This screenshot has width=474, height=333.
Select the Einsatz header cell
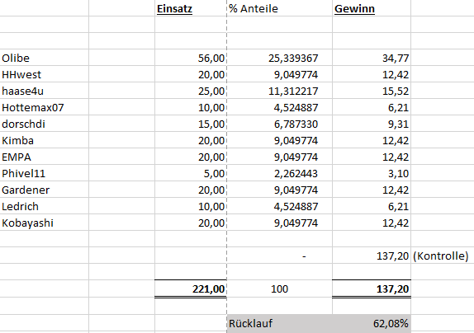pos(191,8)
